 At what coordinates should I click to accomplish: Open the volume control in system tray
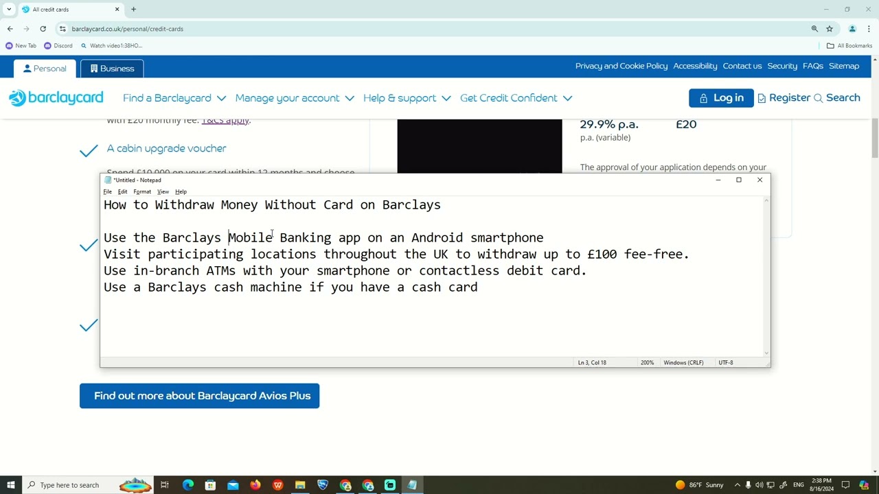tap(759, 485)
